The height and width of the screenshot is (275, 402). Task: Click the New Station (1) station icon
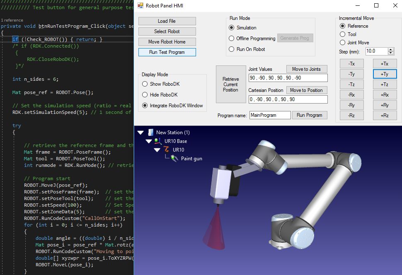(151, 133)
